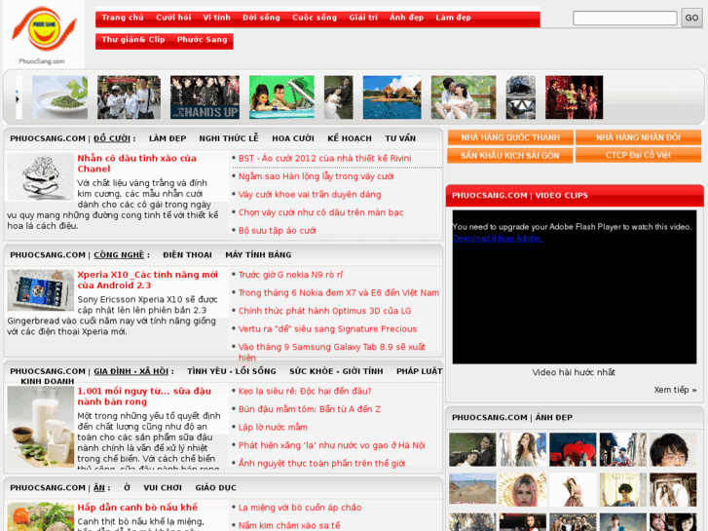Open the herb dish thumbnail in carousel
The height and width of the screenshot is (531, 708).
(59, 97)
